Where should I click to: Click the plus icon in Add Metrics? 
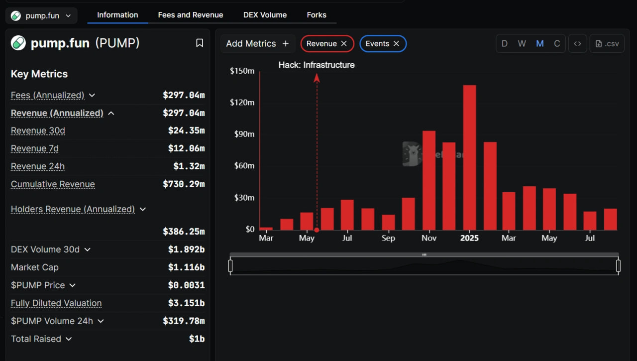[x=286, y=44]
